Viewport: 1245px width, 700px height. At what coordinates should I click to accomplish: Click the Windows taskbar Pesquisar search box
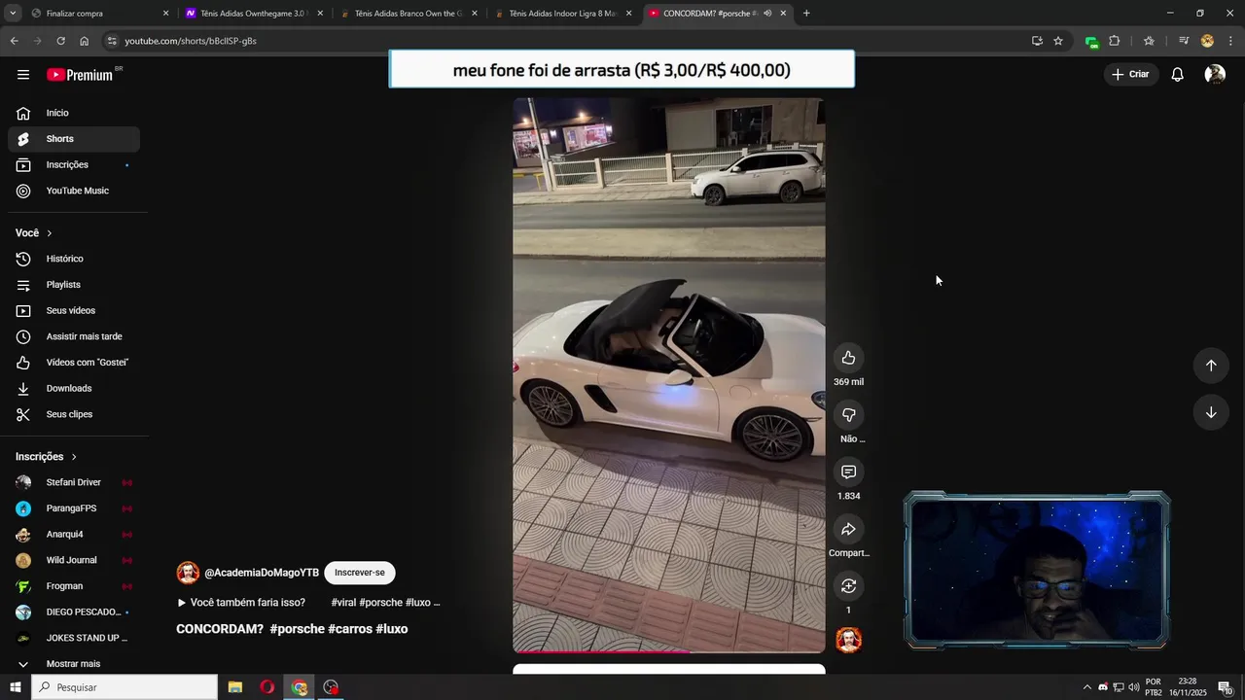[x=124, y=687]
